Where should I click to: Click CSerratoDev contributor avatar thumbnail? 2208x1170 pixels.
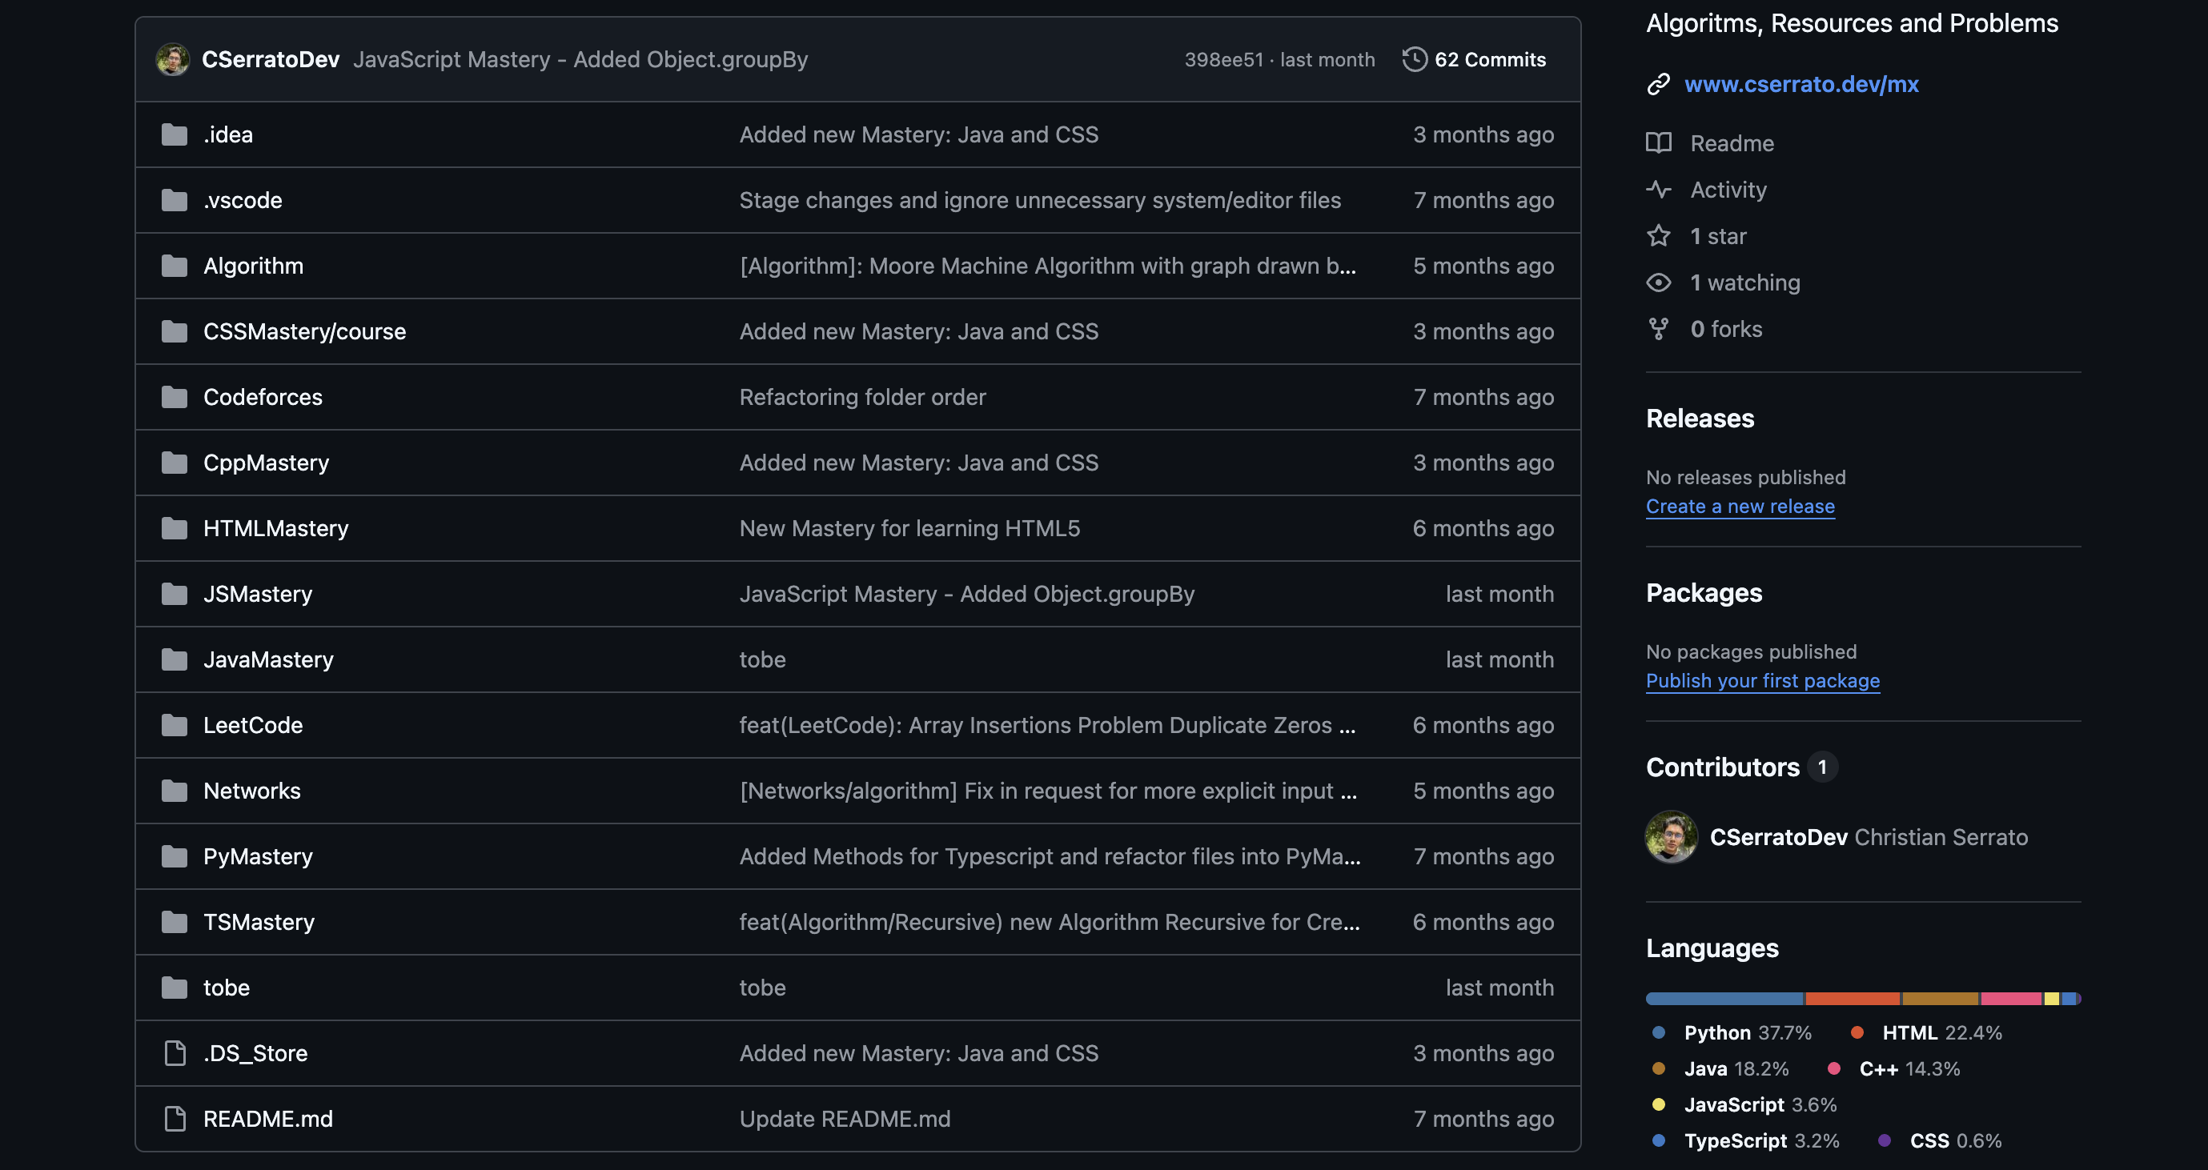point(1671,837)
